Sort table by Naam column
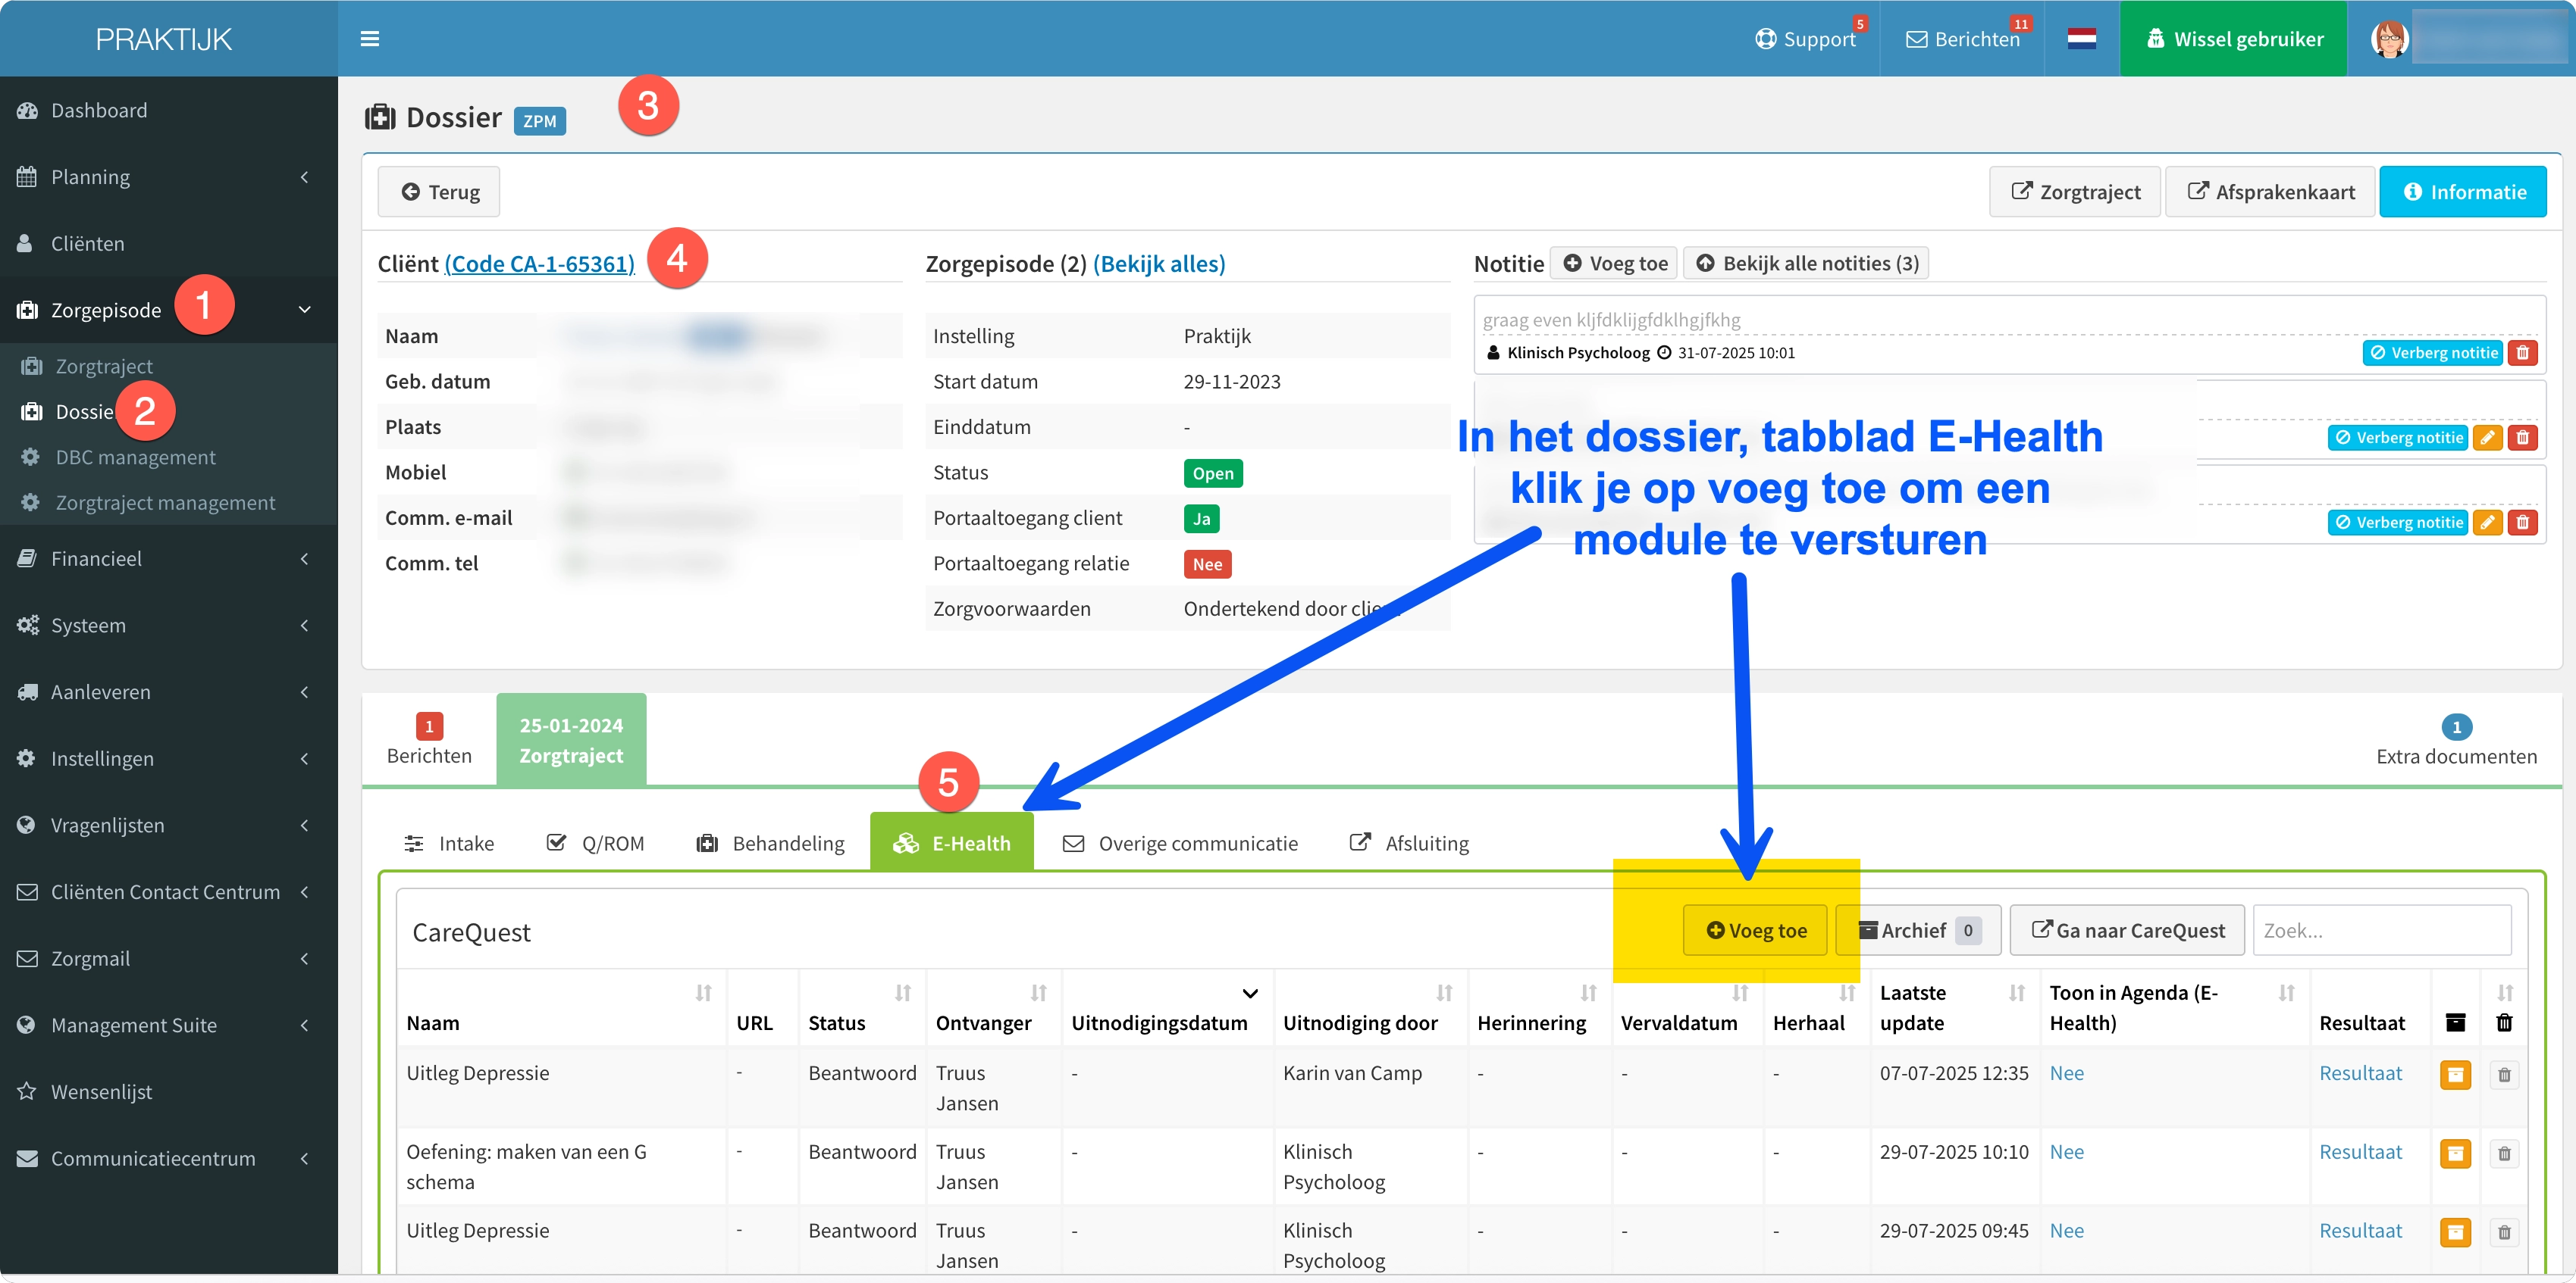Screen dimensions: 2576x1283 pos(704,992)
